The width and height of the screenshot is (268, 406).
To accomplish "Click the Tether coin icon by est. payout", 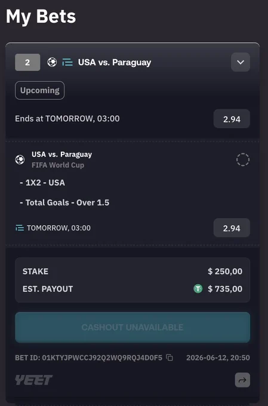I will click(x=198, y=288).
